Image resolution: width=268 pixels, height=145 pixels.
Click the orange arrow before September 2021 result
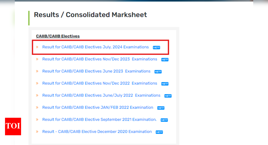click(37, 120)
